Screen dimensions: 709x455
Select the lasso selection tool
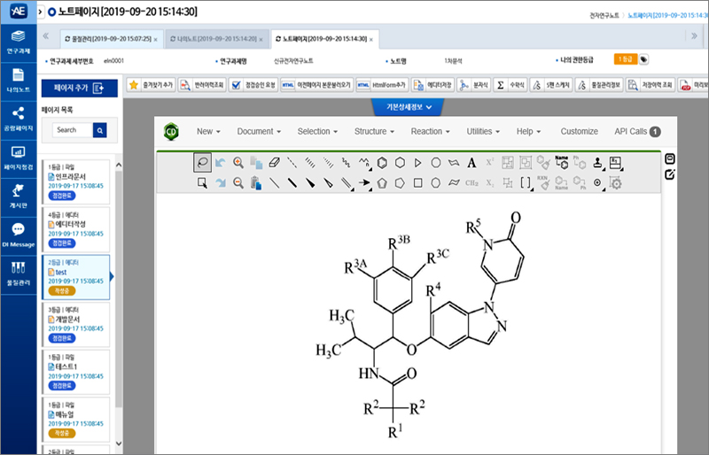(x=203, y=162)
